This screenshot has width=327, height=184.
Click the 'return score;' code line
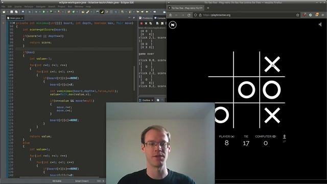pos(40,42)
